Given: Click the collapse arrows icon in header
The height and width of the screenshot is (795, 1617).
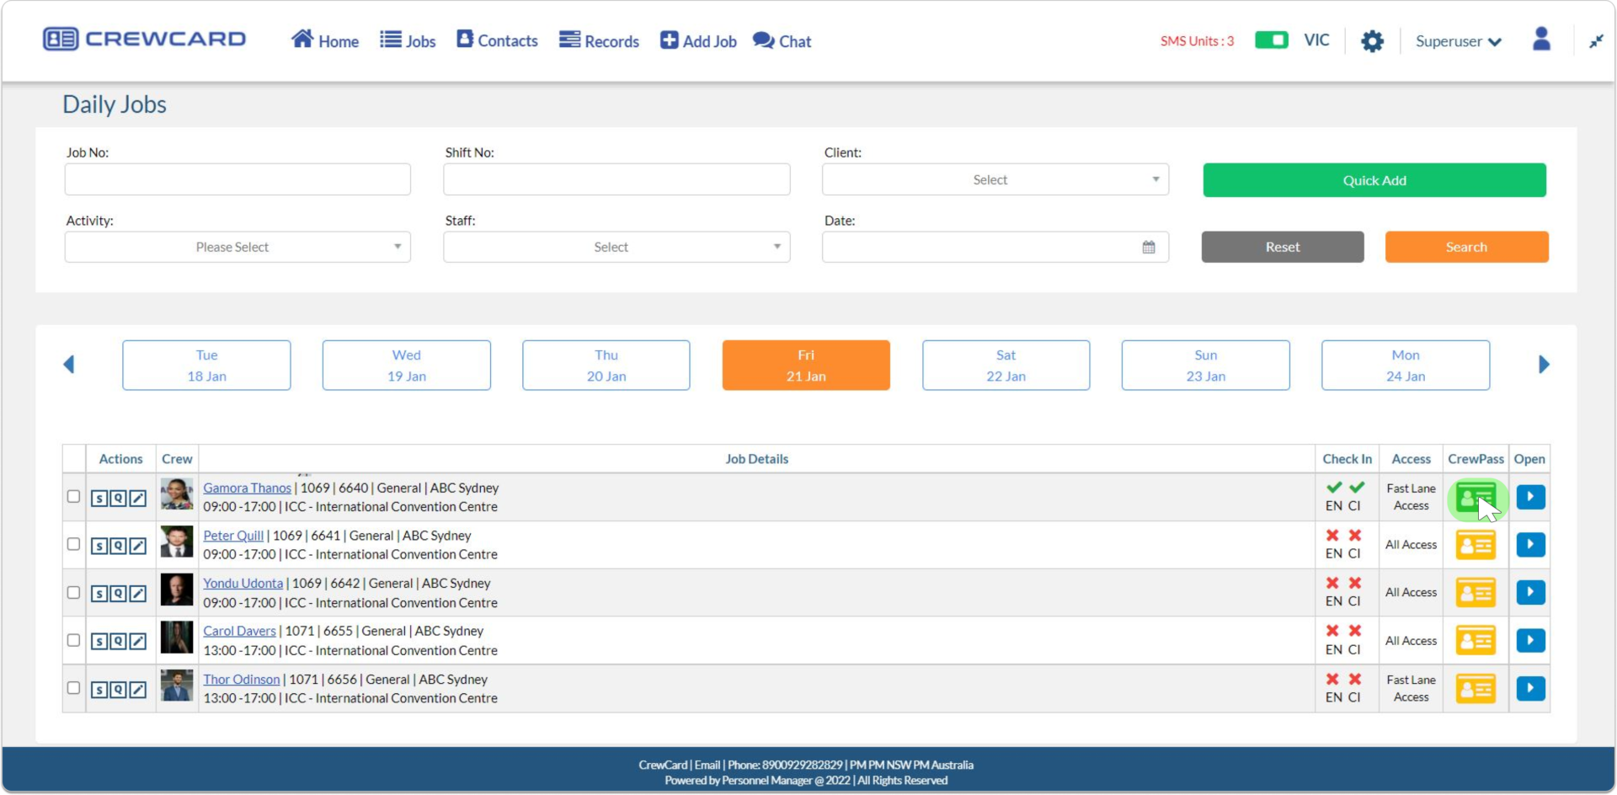Looking at the screenshot, I should (1596, 41).
